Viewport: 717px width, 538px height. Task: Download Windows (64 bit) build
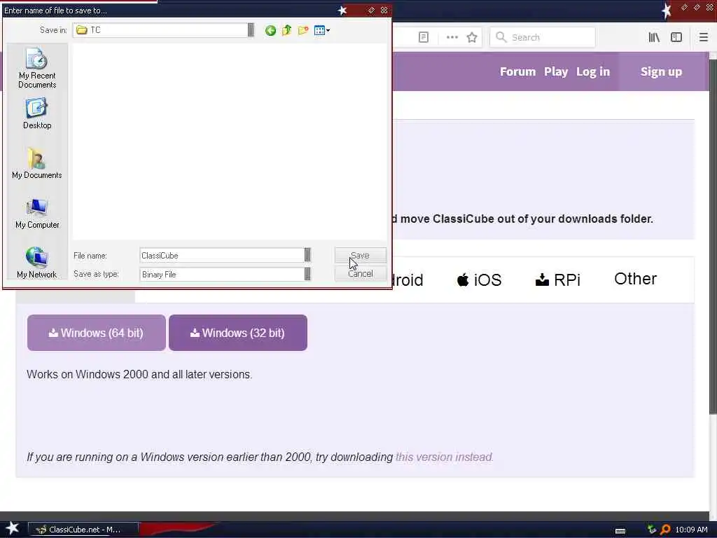[97, 333]
